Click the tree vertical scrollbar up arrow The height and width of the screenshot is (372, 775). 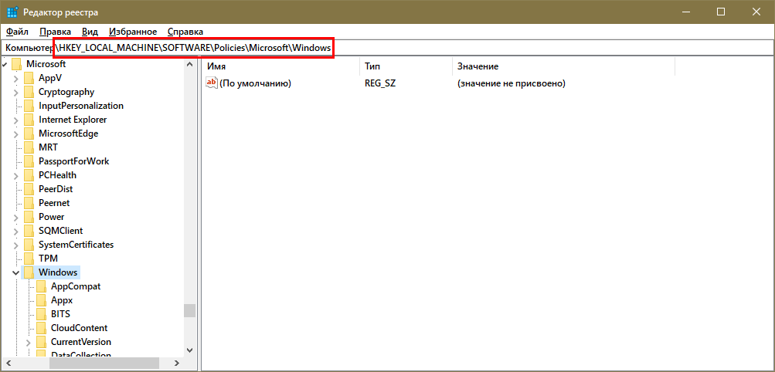(x=190, y=64)
